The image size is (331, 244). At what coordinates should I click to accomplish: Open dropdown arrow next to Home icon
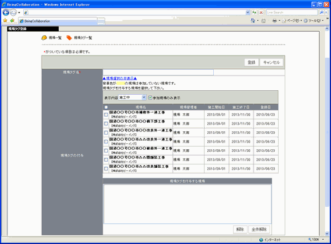point(258,21)
